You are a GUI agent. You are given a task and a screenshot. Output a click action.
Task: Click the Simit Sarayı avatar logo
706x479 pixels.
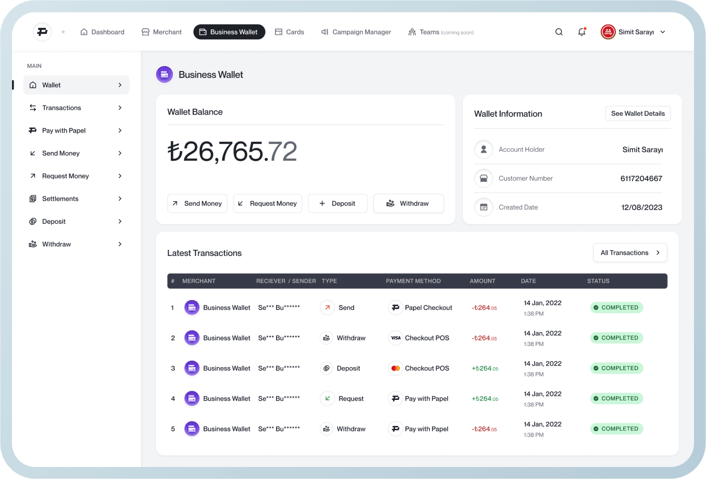point(608,32)
